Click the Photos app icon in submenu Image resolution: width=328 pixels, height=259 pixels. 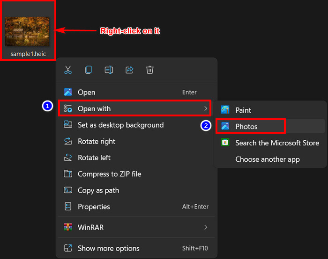(x=225, y=126)
